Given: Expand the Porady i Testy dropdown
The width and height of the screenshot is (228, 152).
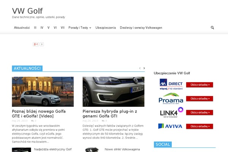Looking at the screenshot, I should click(x=80, y=28).
